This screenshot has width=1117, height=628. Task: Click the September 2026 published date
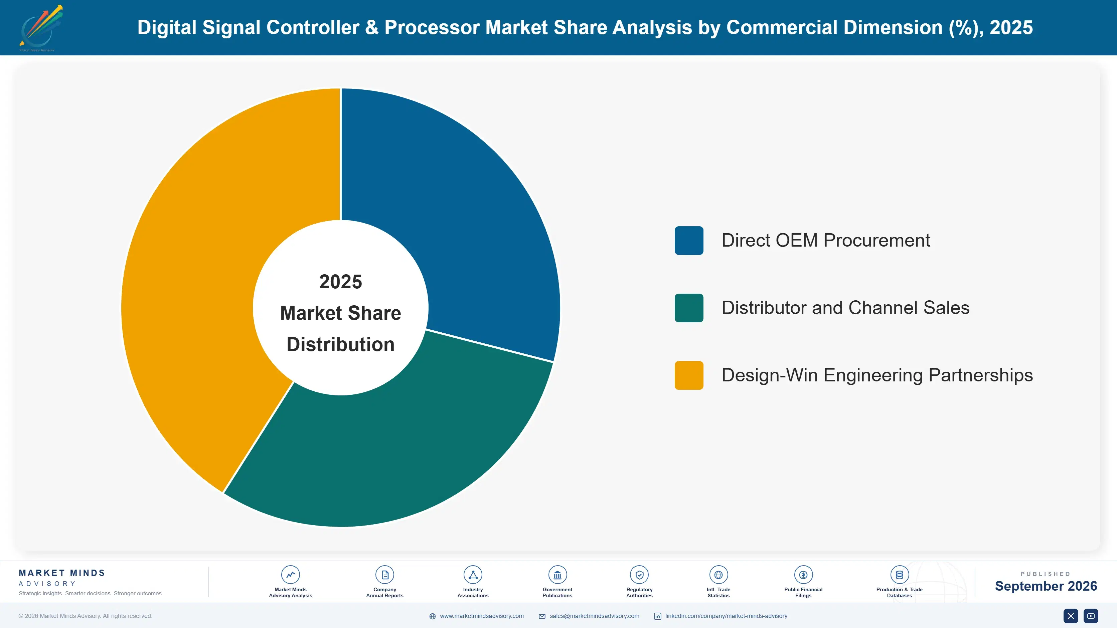pyautogui.click(x=1046, y=586)
